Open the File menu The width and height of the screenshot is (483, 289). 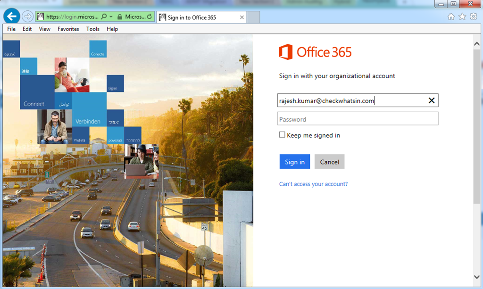[x=11, y=29]
